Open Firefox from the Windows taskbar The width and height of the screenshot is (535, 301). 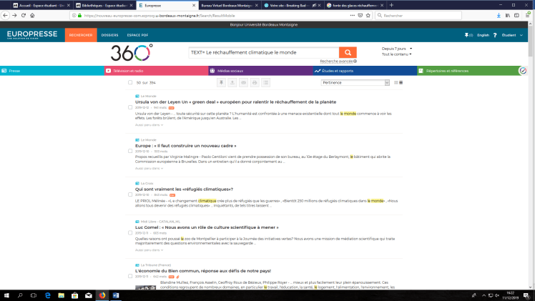click(x=101, y=295)
